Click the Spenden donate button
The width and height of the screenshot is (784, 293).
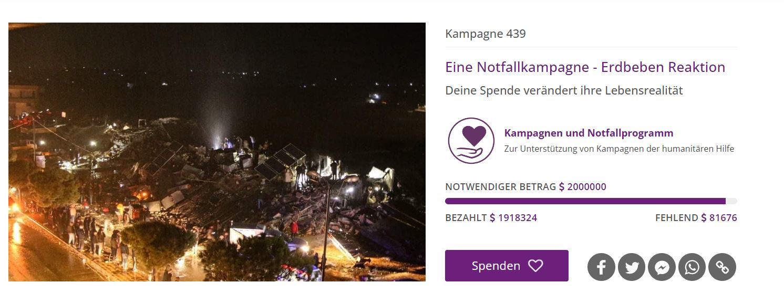(507, 266)
